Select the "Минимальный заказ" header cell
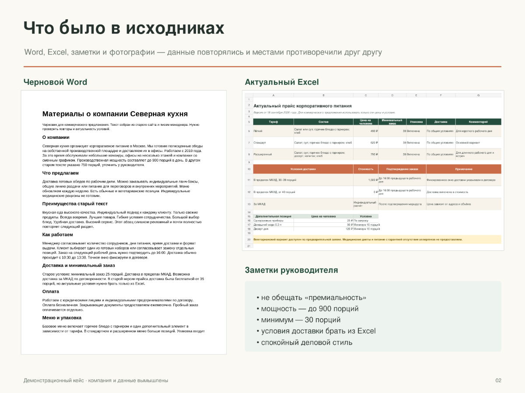Image resolution: width=525 pixels, height=393 pixels. (x=392, y=121)
